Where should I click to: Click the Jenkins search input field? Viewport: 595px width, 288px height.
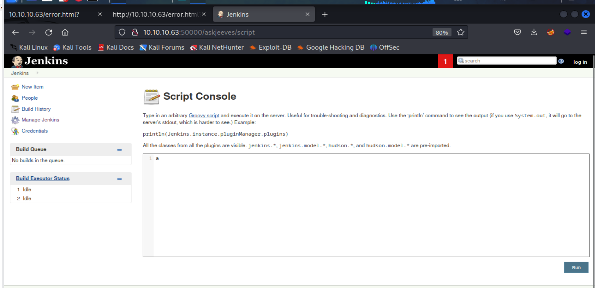507,61
